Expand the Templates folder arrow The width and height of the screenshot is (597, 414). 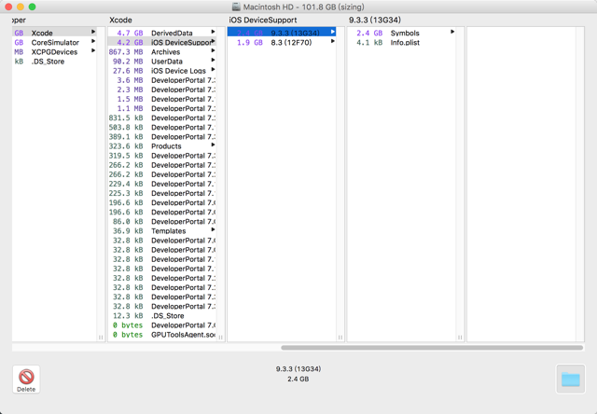coord(214,230)
